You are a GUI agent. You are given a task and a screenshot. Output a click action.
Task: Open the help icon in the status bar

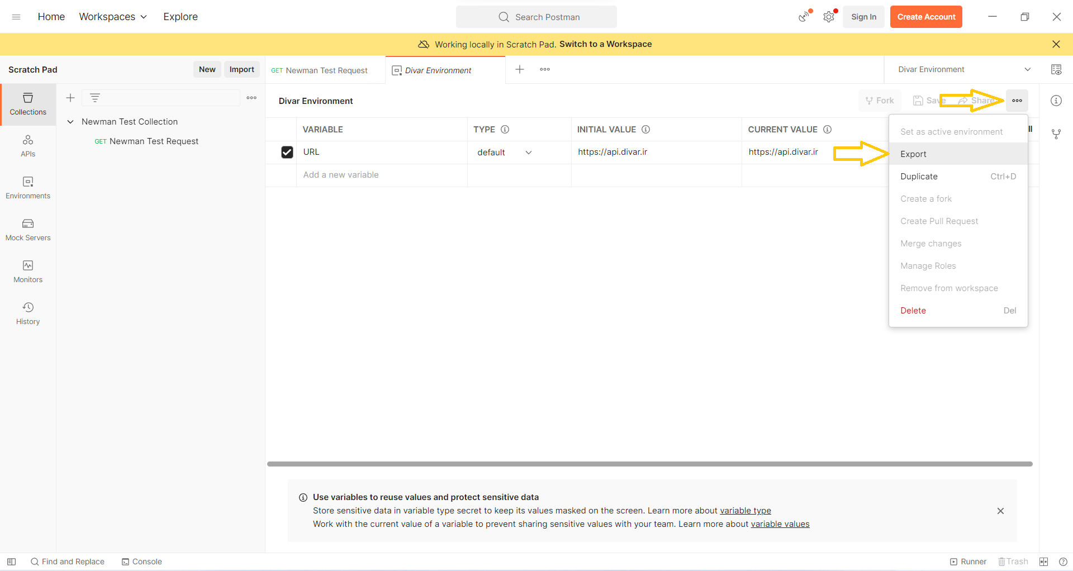point(1063,562)
